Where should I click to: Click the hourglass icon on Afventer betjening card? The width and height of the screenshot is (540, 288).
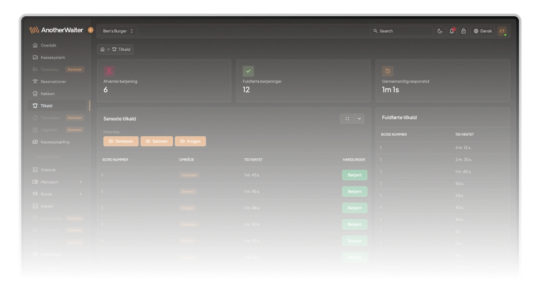[109, 71]
